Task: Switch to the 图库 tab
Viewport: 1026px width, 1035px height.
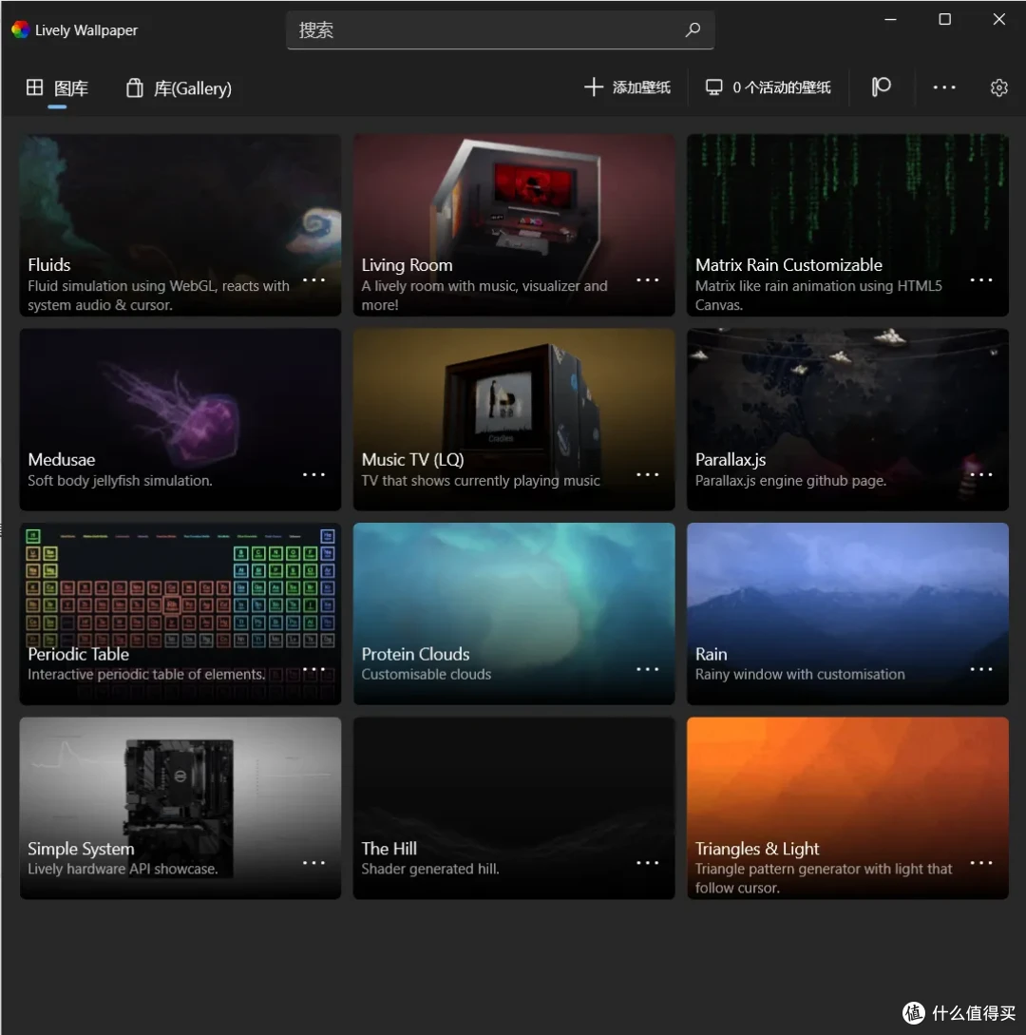Action: (57, 87)
